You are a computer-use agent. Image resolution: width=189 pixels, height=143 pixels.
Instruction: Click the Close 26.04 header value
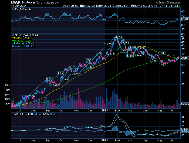point(121,6)
